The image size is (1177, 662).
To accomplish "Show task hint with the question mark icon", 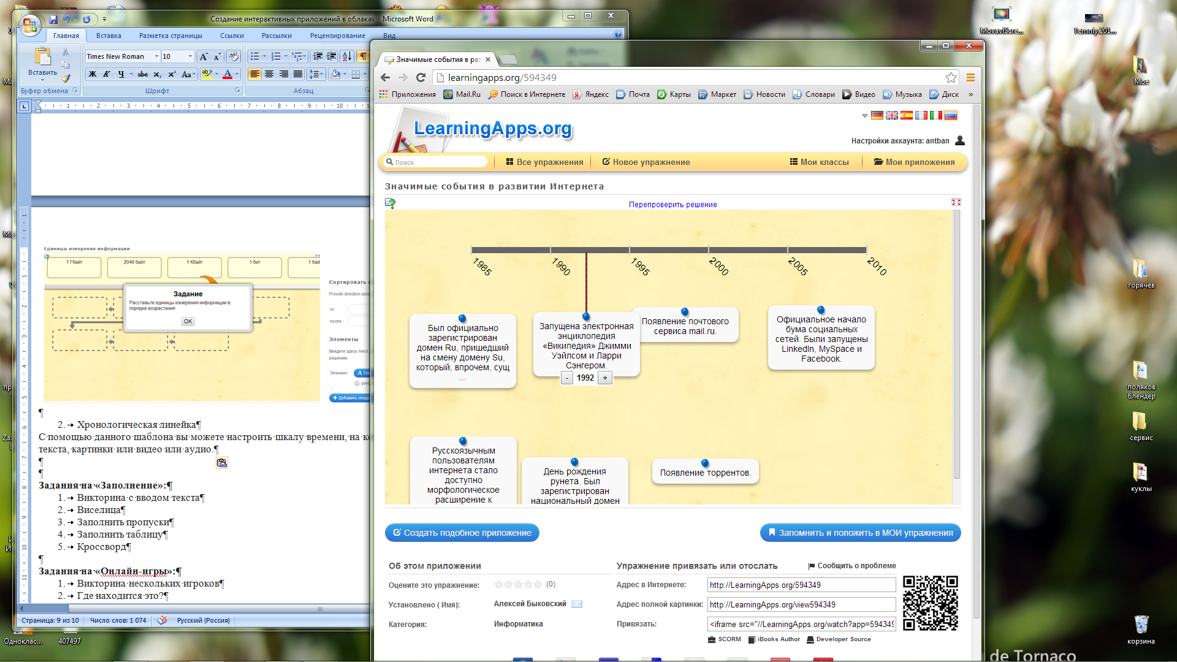I will click(390, 203).
